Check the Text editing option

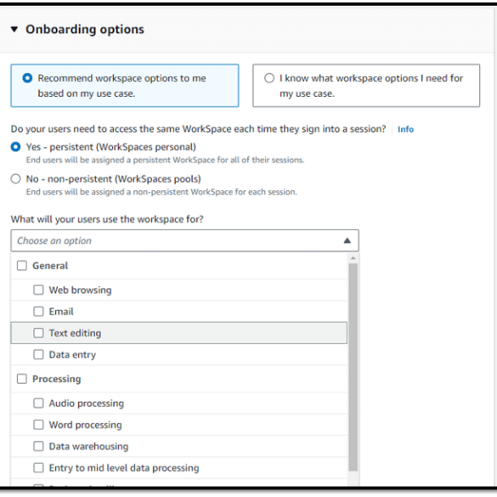[38, 333]
